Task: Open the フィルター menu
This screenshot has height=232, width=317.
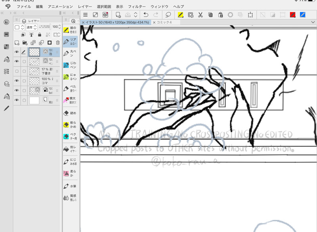Action: click(x=137, y=7)
